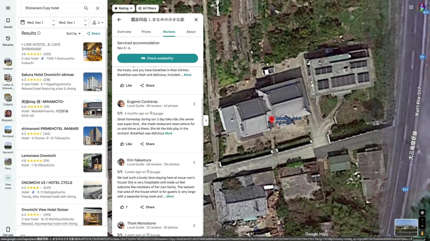Image resolution: width=430 pixels, height=241 pixels.
Task: Zoom in on the map
Action: [422, 220]
